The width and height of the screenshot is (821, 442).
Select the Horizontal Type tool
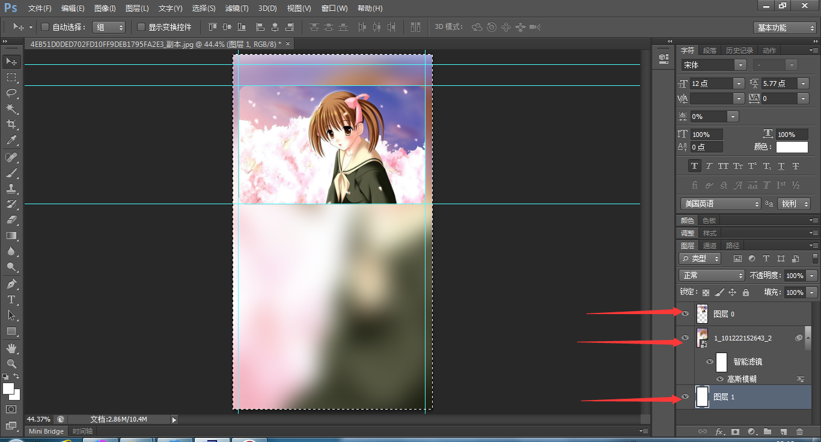11,299
